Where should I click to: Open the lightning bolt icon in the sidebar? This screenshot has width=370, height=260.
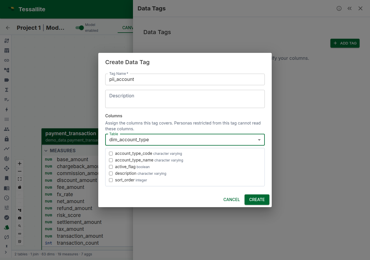click(x=7, y=109)
